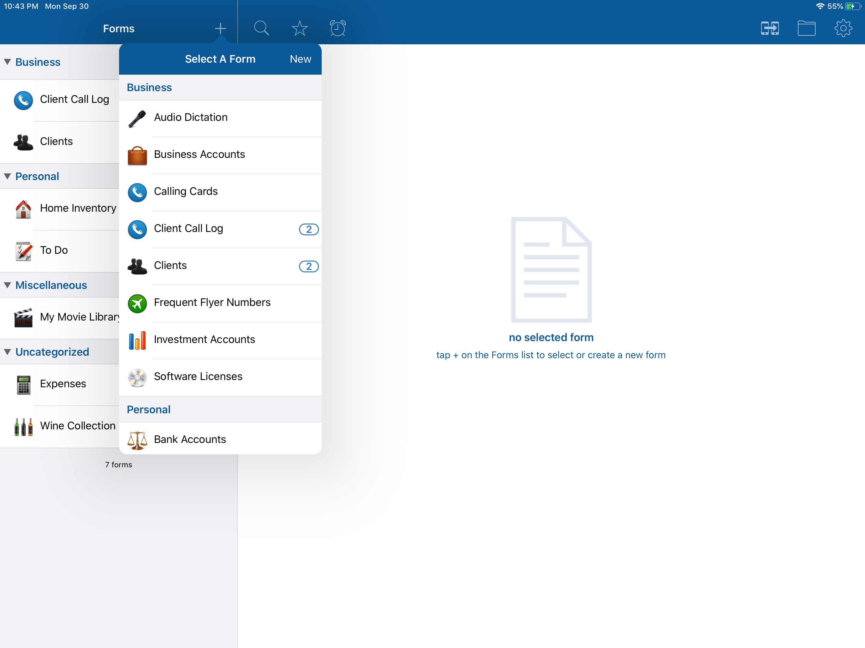Open the alarm clock reminders icon
This screenshot has height=648, width=865.
[x=338, y=28]
